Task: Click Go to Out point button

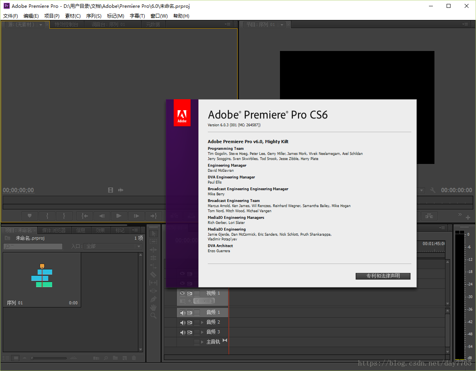Action: coord(153,215)
